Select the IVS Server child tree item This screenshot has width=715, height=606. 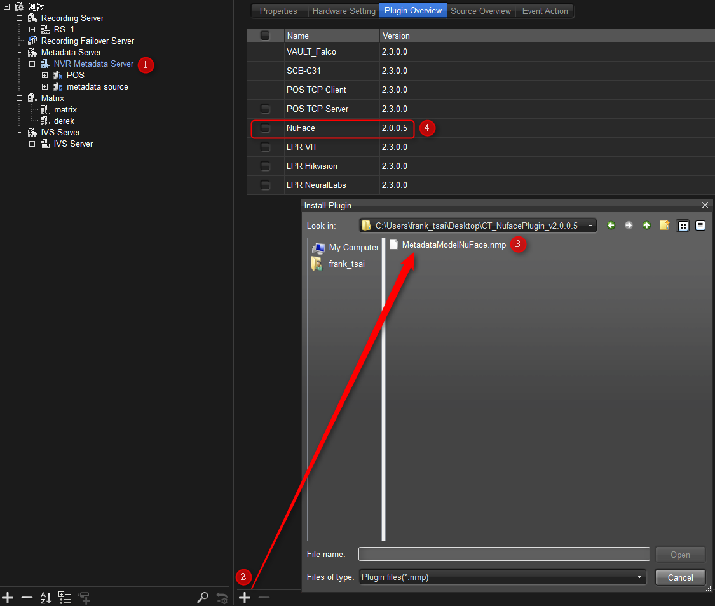click(73, 144)
